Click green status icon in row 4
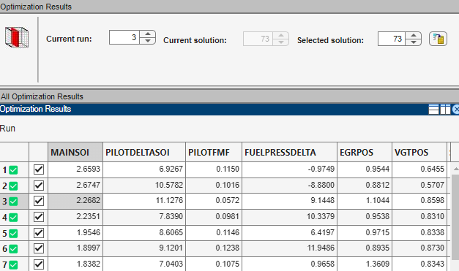The image size is (459, 271). tap(13, 217)
